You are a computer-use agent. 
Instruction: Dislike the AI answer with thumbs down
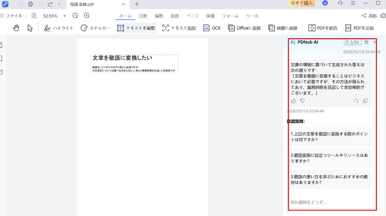(x=303, y=101)
